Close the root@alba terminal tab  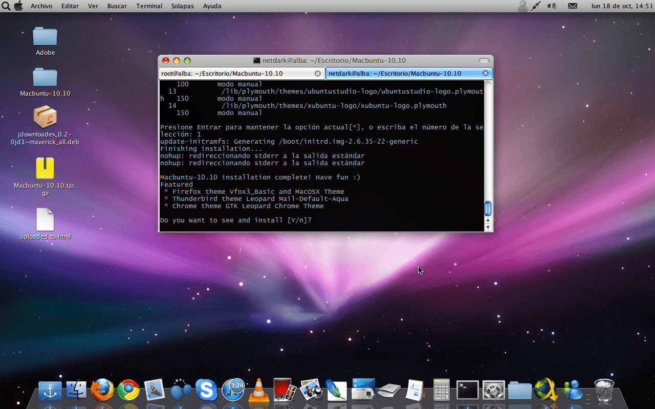pos(317,74)
